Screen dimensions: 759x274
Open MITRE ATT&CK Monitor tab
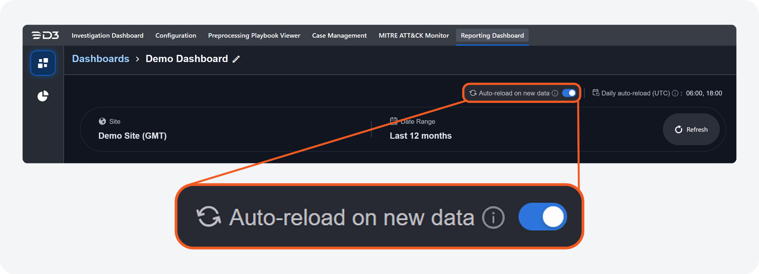(414, 35)
